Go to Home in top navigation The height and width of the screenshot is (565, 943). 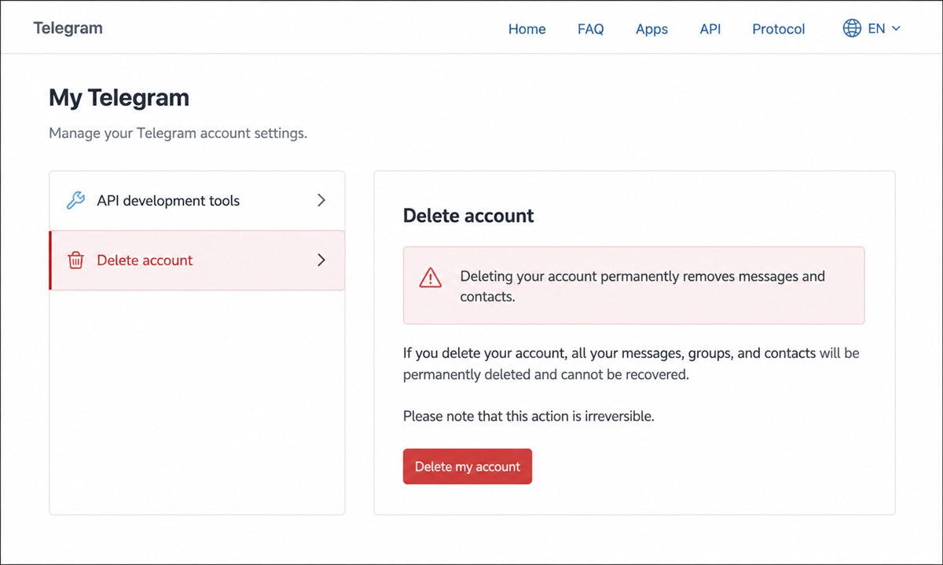coord(527,29)
